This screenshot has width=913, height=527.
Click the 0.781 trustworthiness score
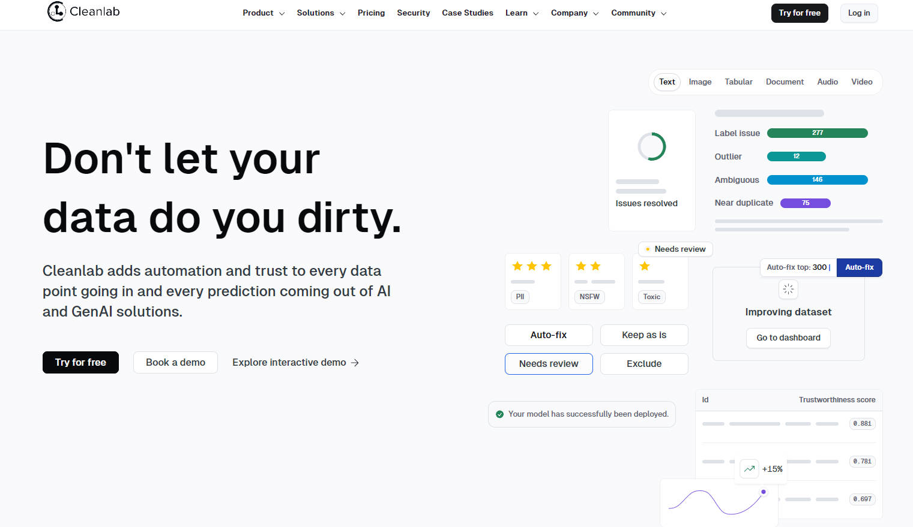click(x=863, y=462)
